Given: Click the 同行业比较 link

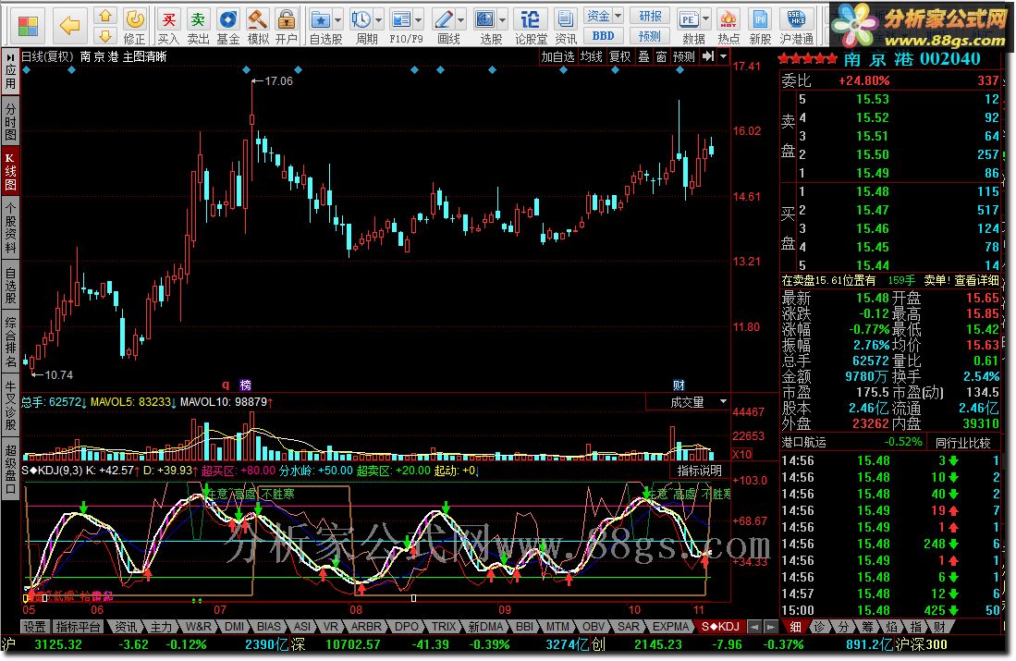Looking at the screenshot, I should click(x=962, y=443).
